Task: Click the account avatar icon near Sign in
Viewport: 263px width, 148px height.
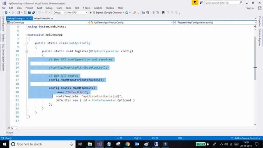Action: [259, 8]
